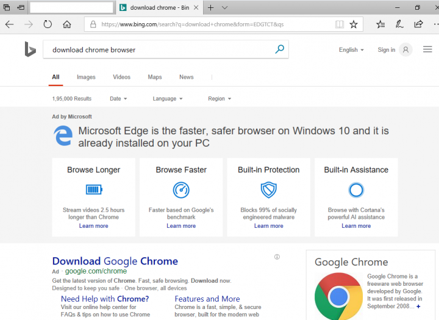Select the All results tab
Viewport: 439px width, 320px height.
(x=55, y=77)
